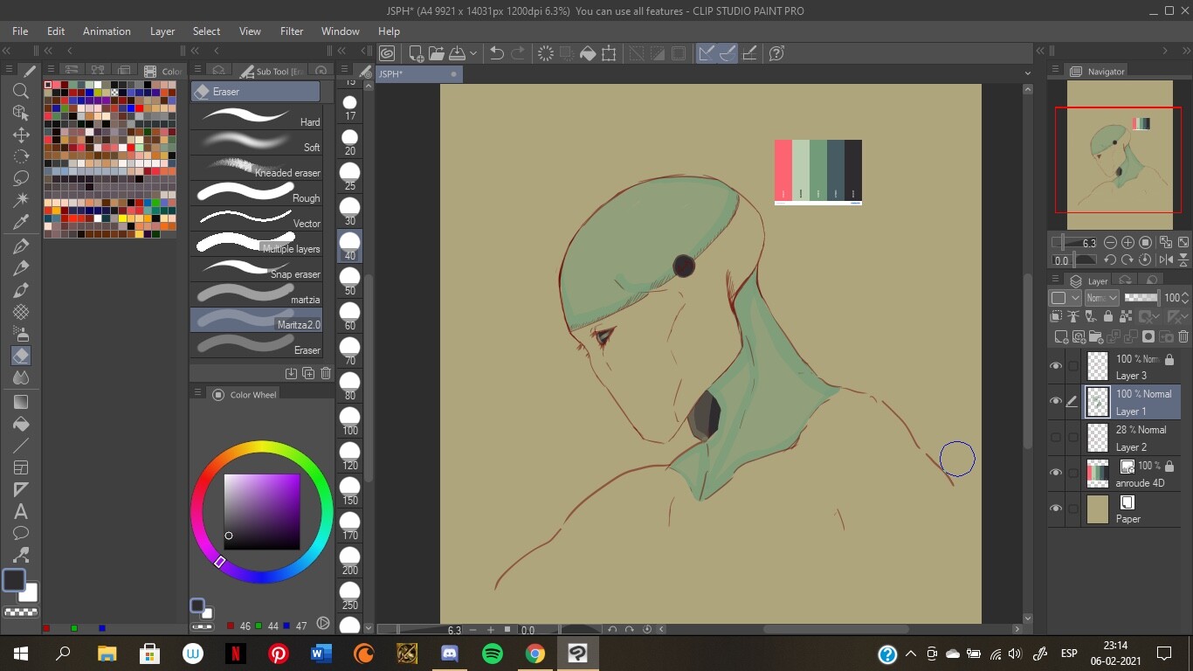The height and width of the screenshot is (671, 1193).
Task: Hide the Paper layer
Action: [1056, 509]
